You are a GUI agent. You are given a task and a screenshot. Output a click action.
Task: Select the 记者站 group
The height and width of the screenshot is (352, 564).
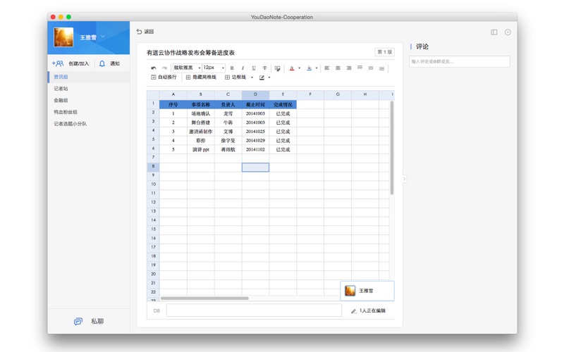[x=89, y=89]
